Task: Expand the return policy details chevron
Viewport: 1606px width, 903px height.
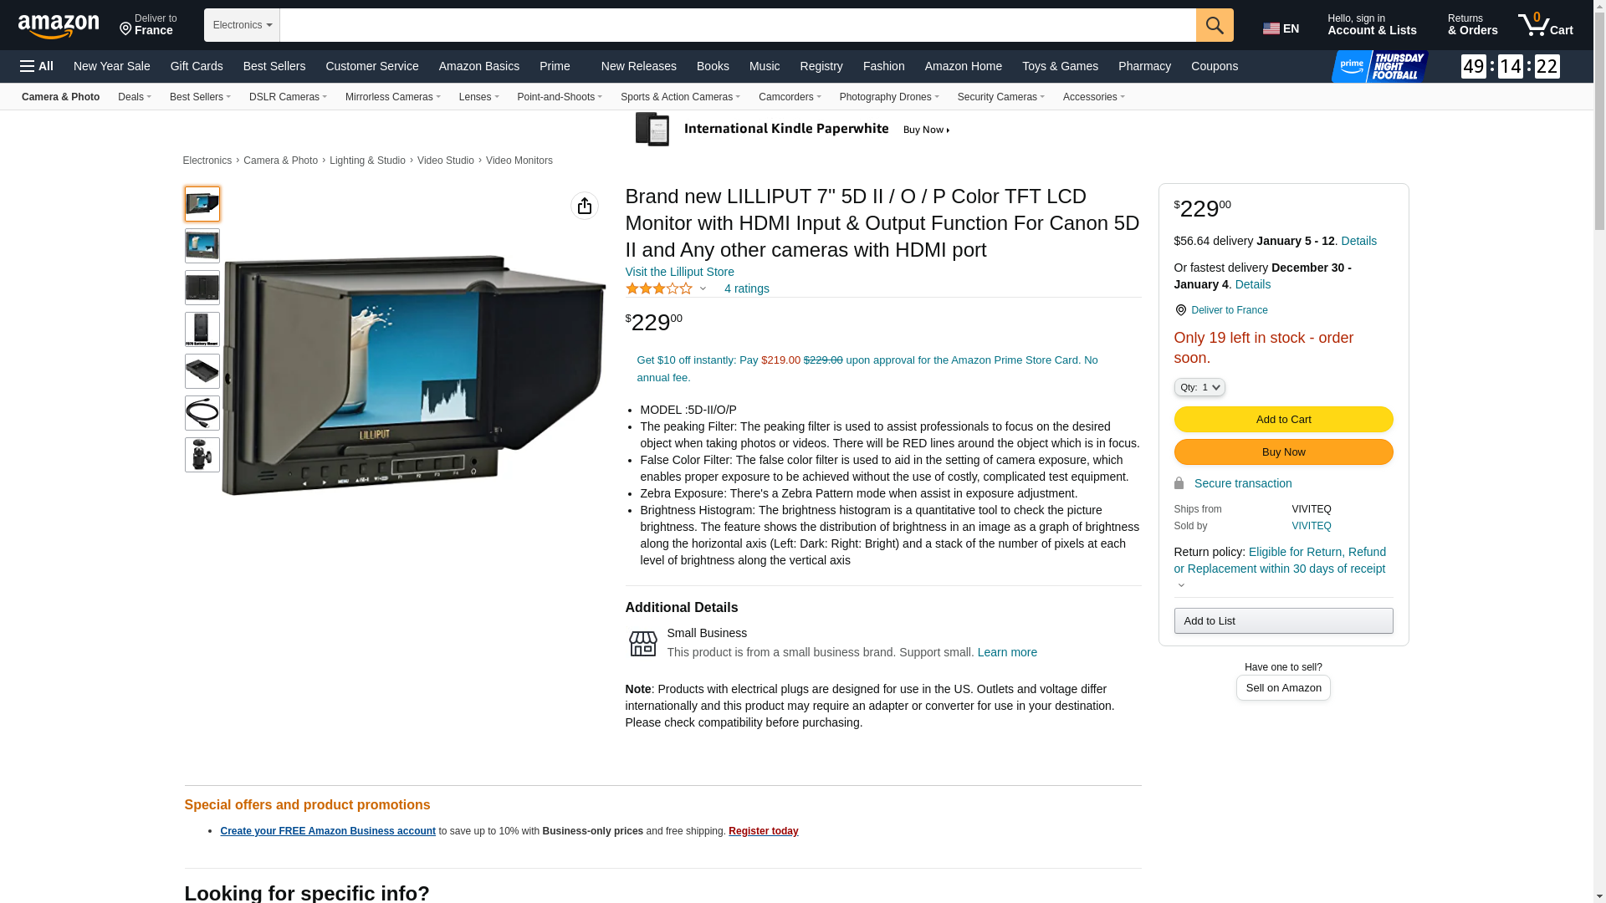Action: pos(1181,585)
